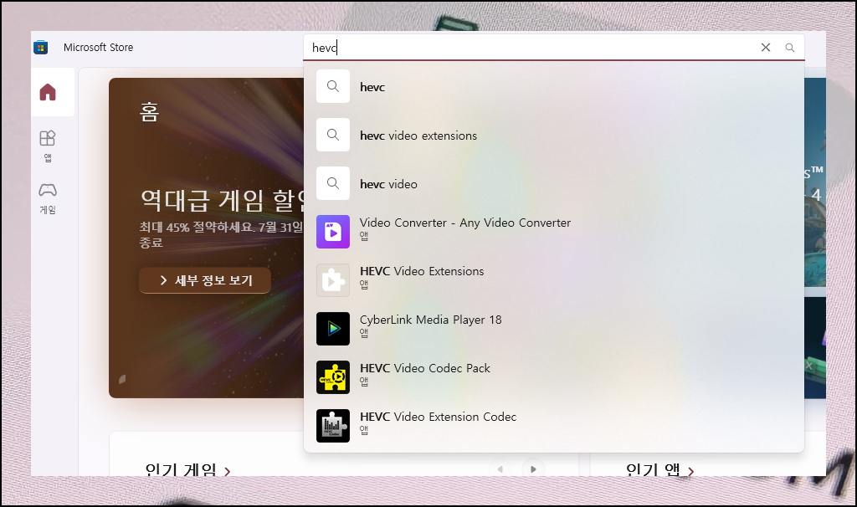Expand the 인기 앱 section chevron

[690, 471]
